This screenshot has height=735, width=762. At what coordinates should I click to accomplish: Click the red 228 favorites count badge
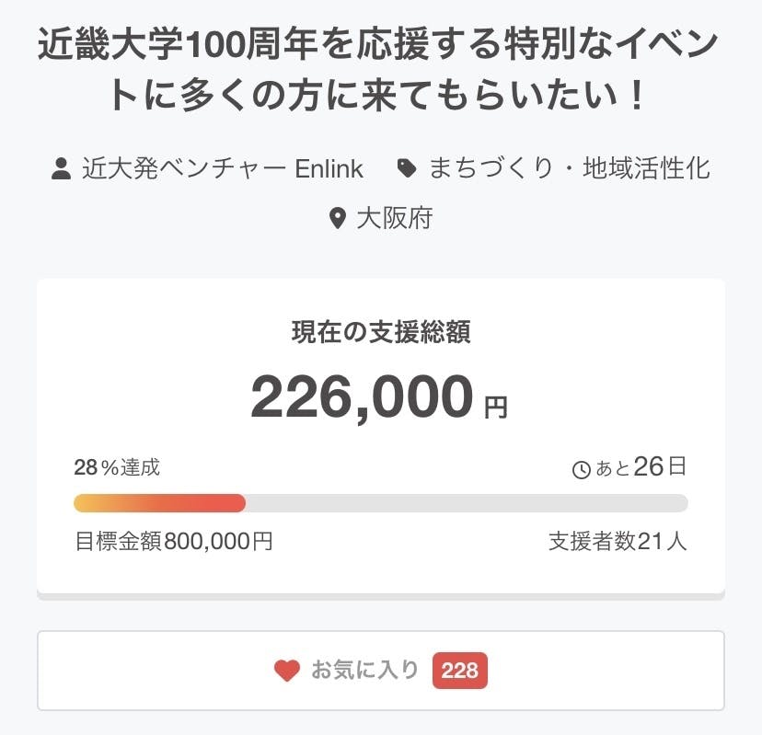[x=459, y=671]
